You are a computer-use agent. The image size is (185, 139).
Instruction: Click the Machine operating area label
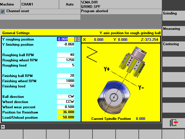[x=7, y=4]
